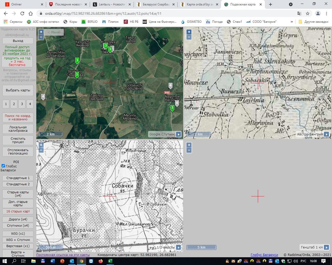
Task: Zoom in the 1/2-versty map panel
Action: [x=41, y=145]
